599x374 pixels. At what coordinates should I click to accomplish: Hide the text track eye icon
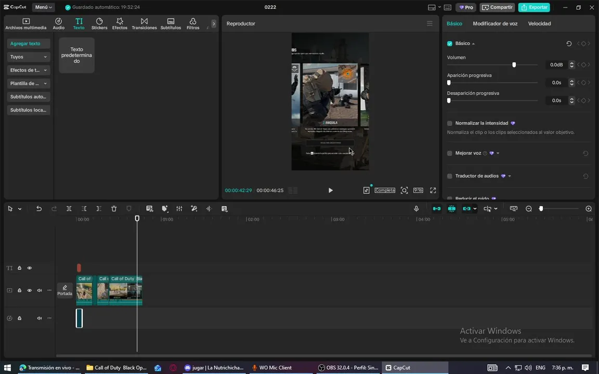point(30,268)
